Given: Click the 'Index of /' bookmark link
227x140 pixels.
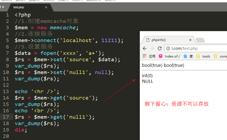Looking at the screenshot, I should (172, 56).
